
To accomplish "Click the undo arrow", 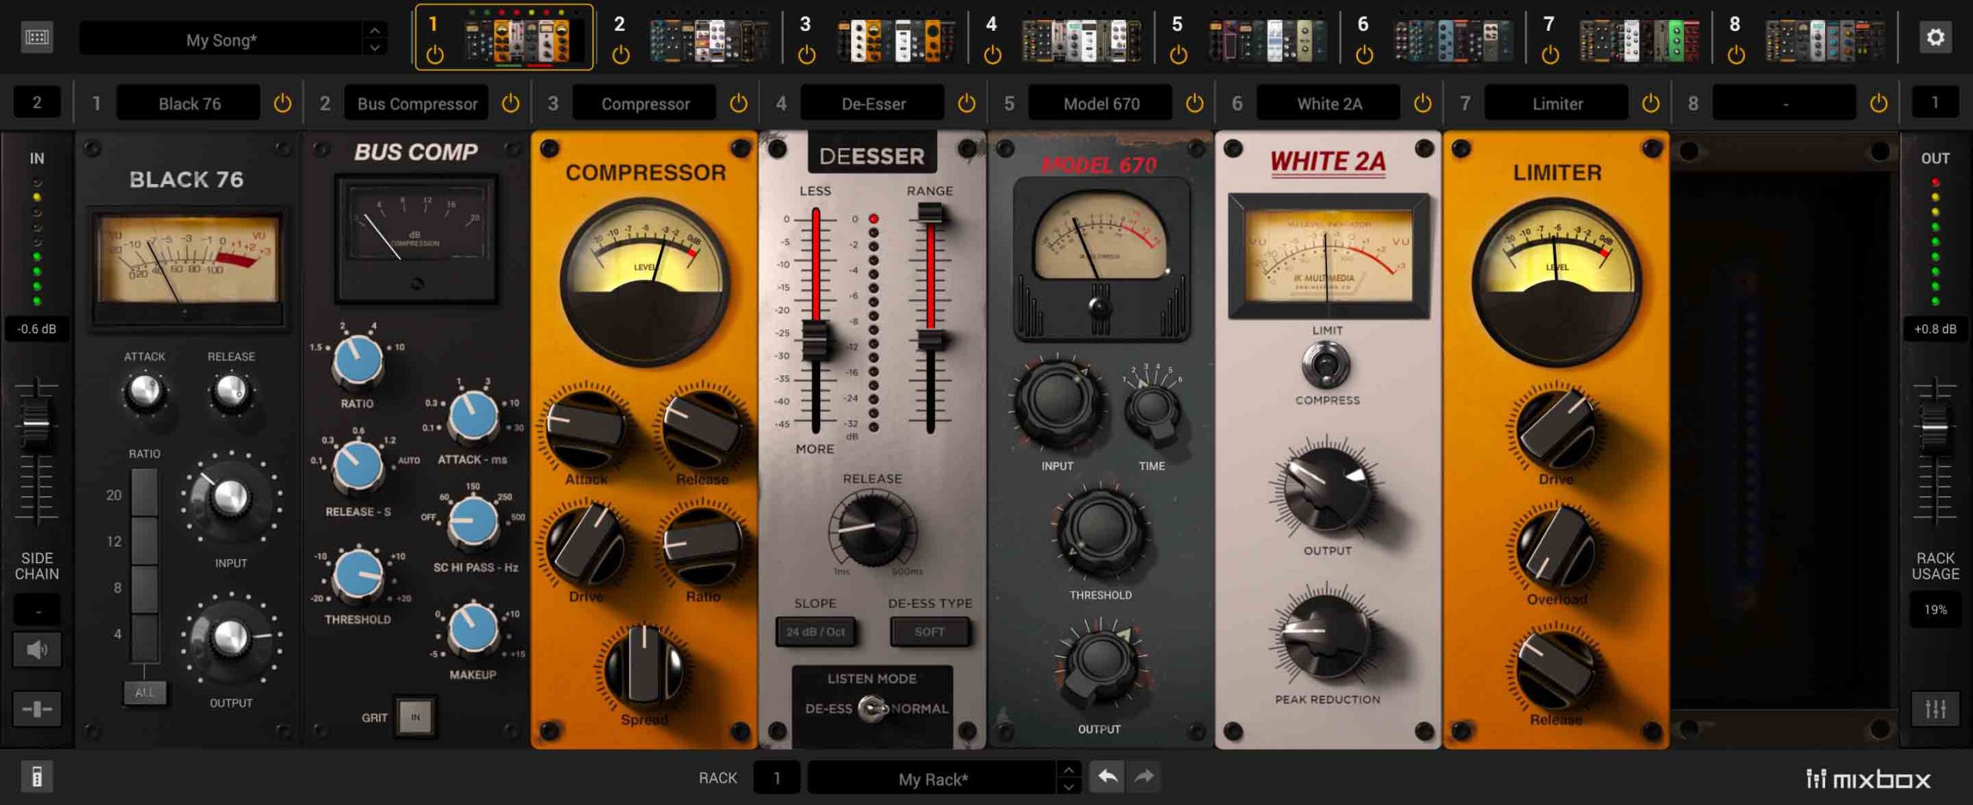I will [x=1108, y=776].
